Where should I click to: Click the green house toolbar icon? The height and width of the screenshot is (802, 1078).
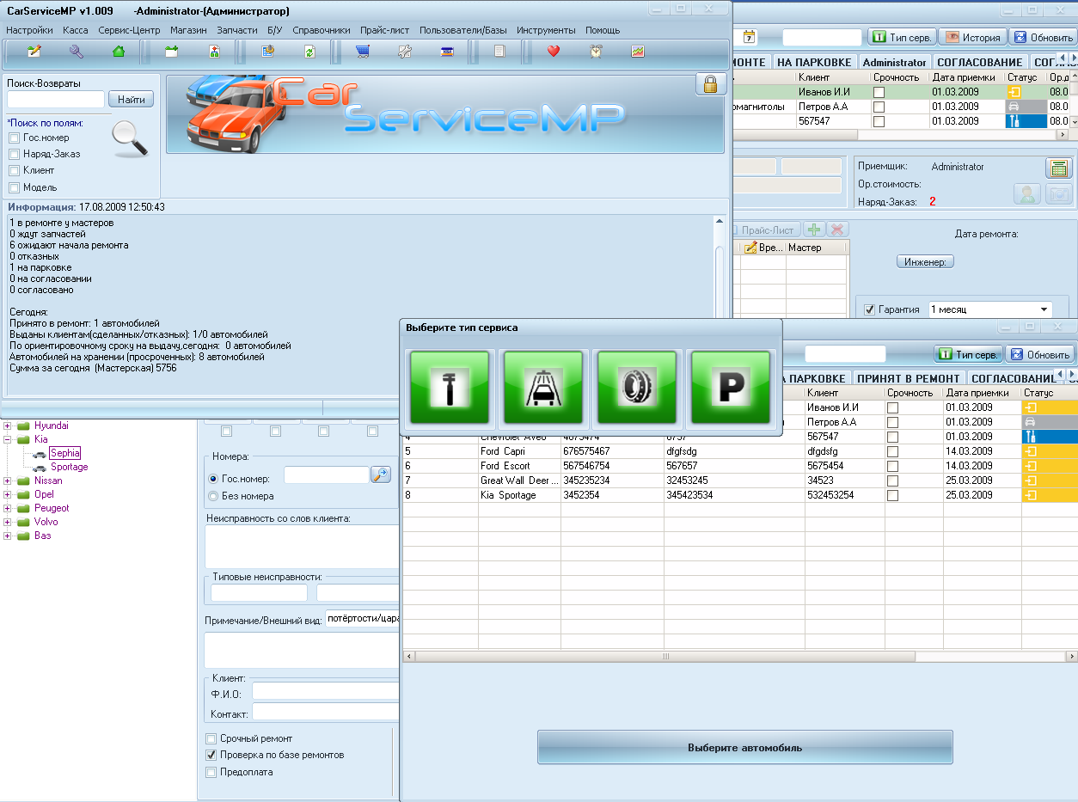click(x=119, y=52)
